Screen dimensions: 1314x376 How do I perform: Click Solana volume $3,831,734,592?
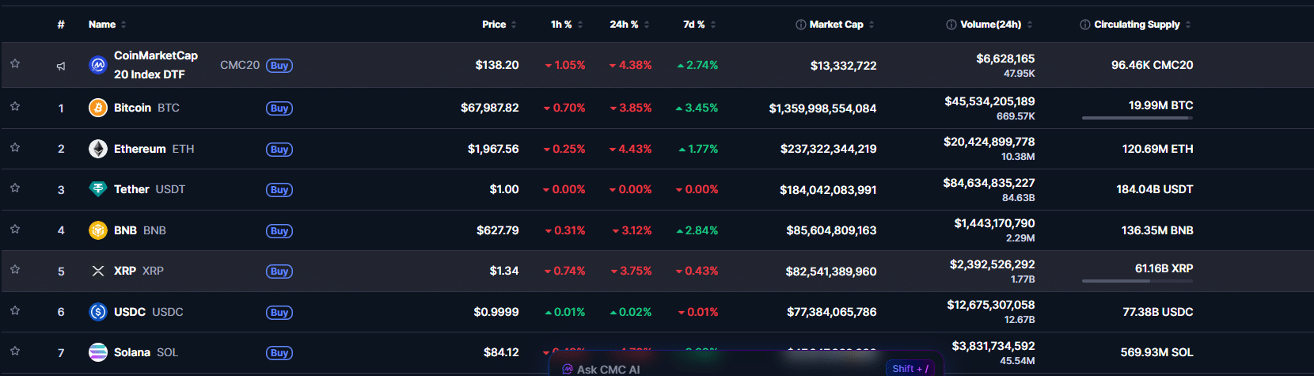point(993,346)
